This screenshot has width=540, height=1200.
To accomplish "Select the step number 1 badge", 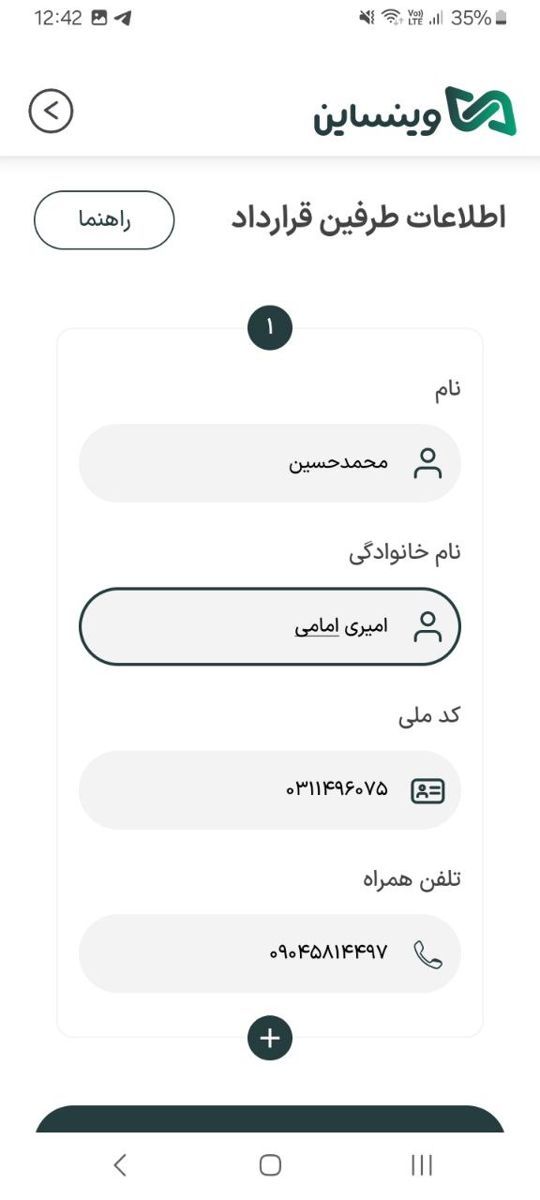I will (270, 328).
